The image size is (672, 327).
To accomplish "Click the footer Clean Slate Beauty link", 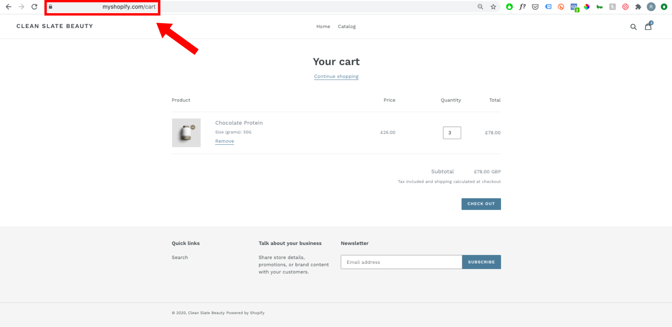I will (x=206, y=313).
